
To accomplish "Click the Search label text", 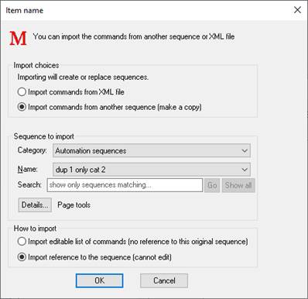I will (x=29, y=185).
